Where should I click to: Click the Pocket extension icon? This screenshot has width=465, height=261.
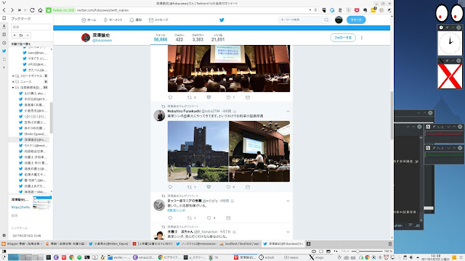pyautogui.click(x=357, y=10)
